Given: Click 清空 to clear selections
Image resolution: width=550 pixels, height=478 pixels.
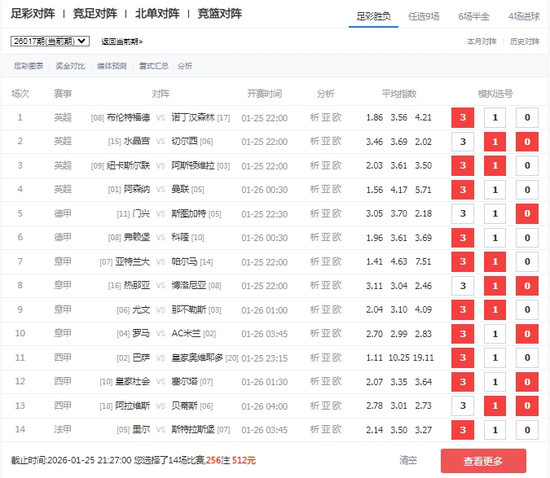Looking at the screenshot, I should click(409, 461).
